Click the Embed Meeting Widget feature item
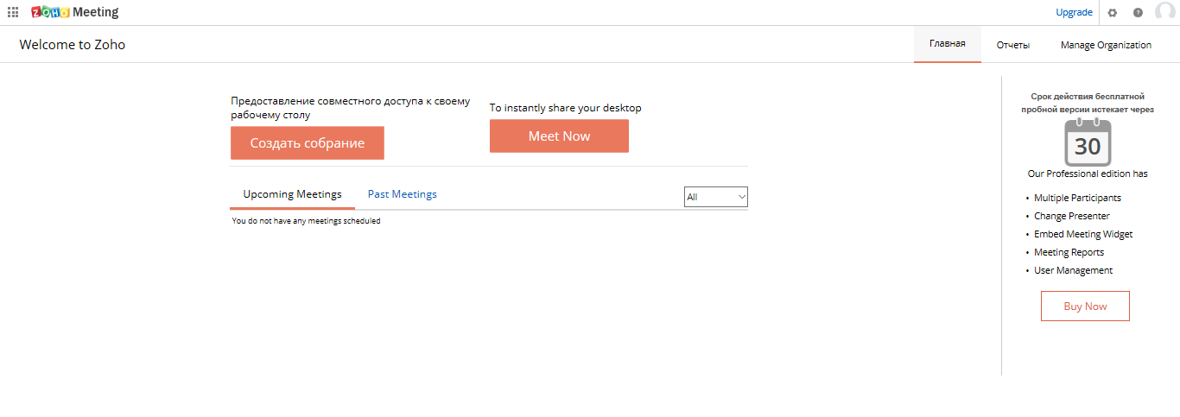 point(1082,235)
